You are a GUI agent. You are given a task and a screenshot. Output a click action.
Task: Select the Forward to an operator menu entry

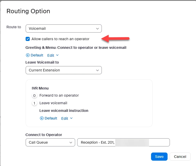pos(59,95)
